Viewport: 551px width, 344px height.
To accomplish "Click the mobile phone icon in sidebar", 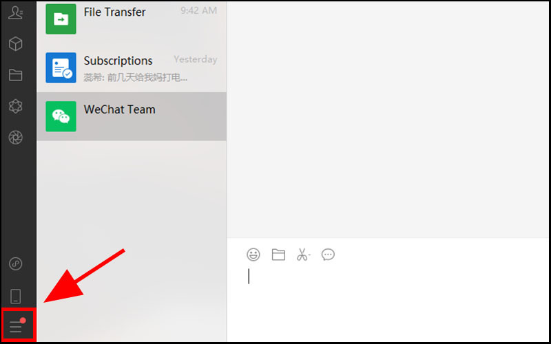I will (x=15, y=297).
